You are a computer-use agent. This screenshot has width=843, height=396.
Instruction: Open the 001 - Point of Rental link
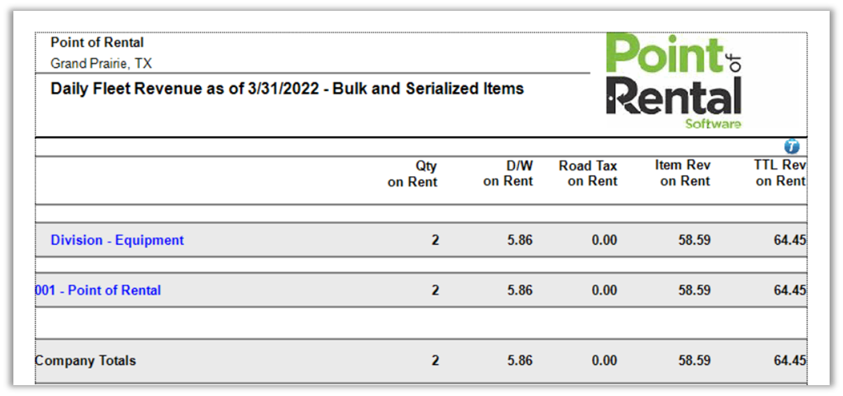[x=98, y=291]
